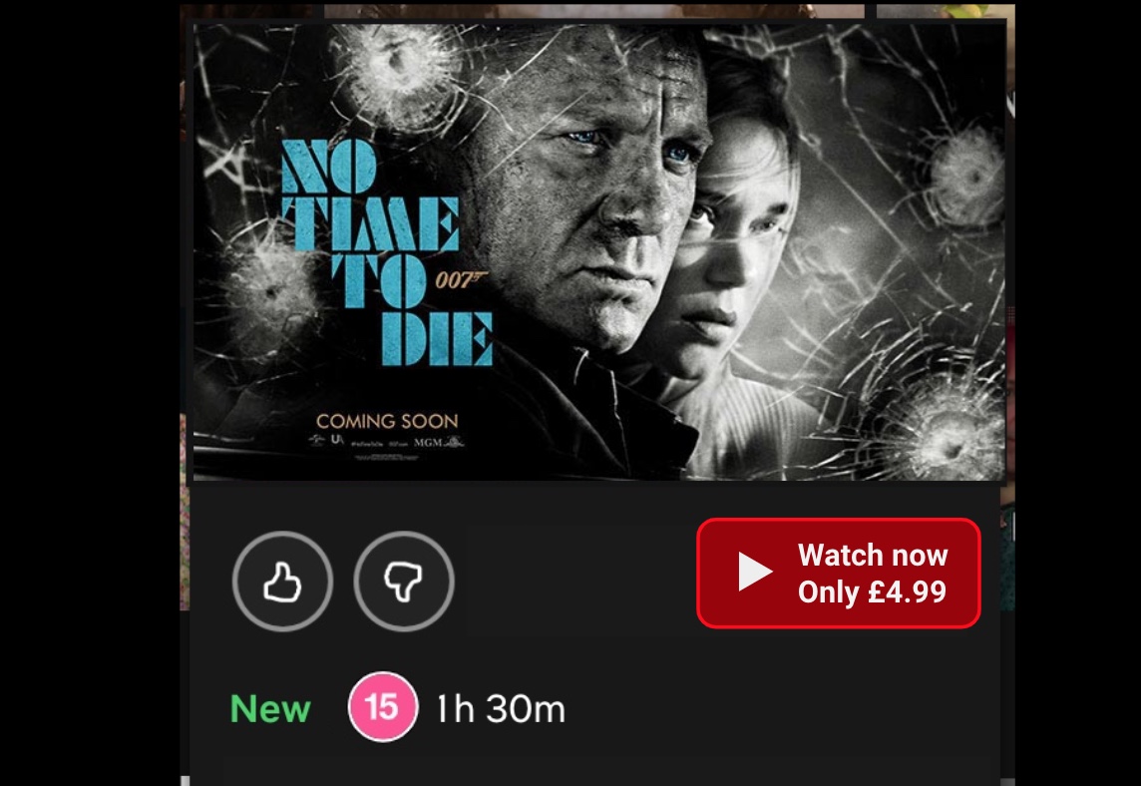Select the background thumbnail on left edge
Screen dimensions: 1141x786
(x=185, y=512)
